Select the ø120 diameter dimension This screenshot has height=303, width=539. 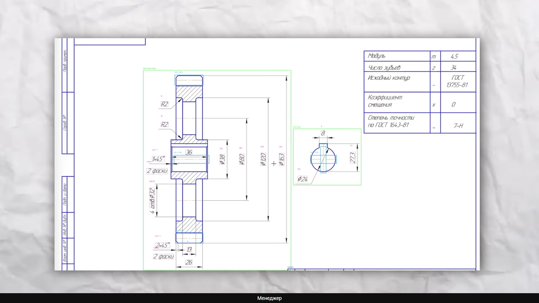click(x=263, y=159)
